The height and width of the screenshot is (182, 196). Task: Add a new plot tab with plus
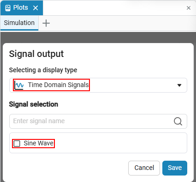click(46, 23)
